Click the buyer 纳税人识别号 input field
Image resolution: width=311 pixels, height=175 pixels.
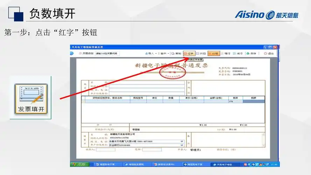(x=147, y=86)
